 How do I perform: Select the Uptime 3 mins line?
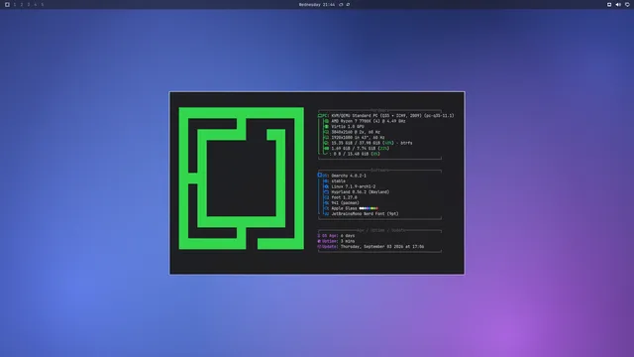coord(336,241)
